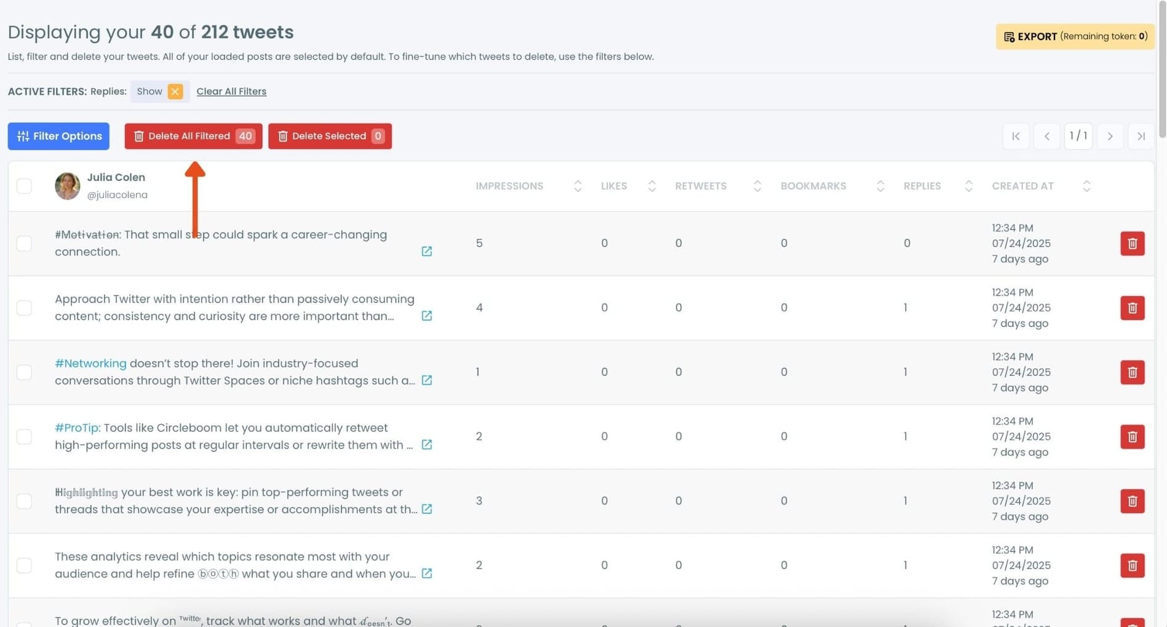This screenshot has height=627, width=1167.
Task: Select the 'Highlighting your best work' tweet checkbox
Action: 24,501
